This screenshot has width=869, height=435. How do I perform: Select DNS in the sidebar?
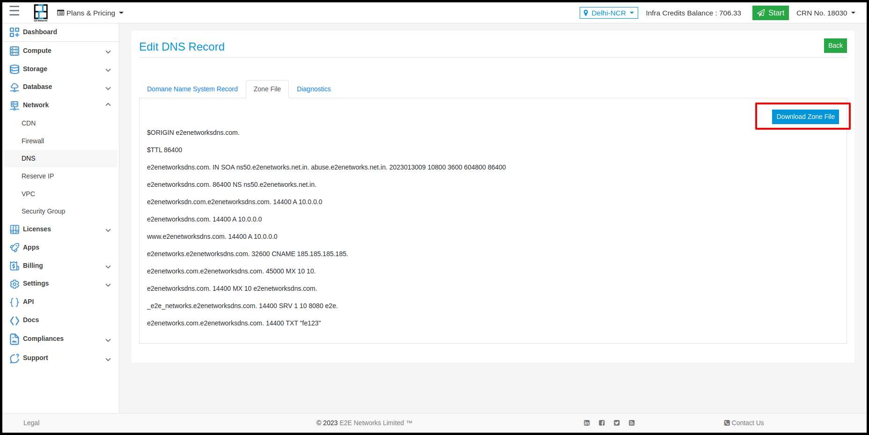coord(61,158)
